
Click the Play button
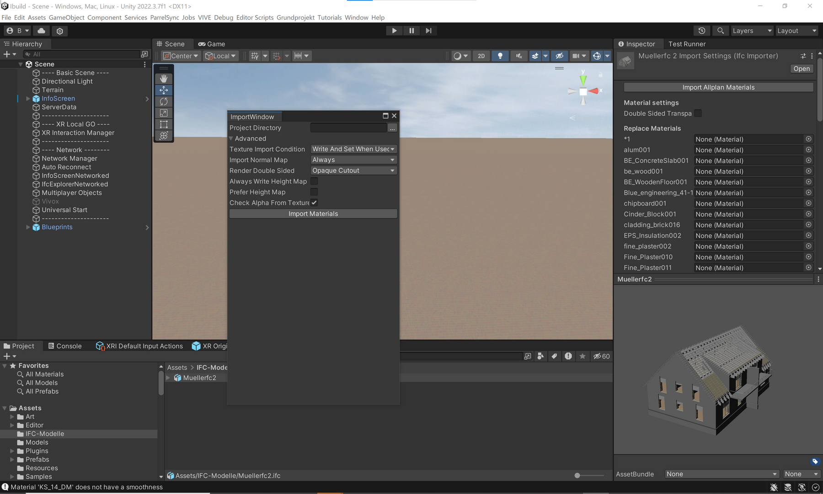[394, 31]
